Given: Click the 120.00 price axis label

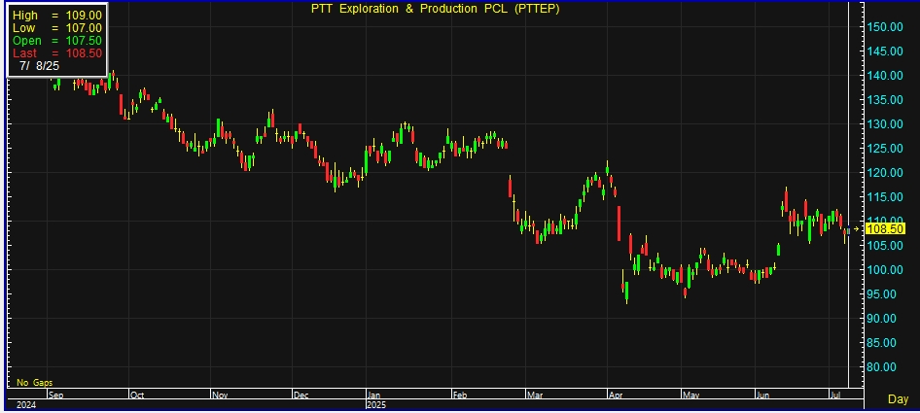Looking at the screenshot, I should click(x=885, y=172).
